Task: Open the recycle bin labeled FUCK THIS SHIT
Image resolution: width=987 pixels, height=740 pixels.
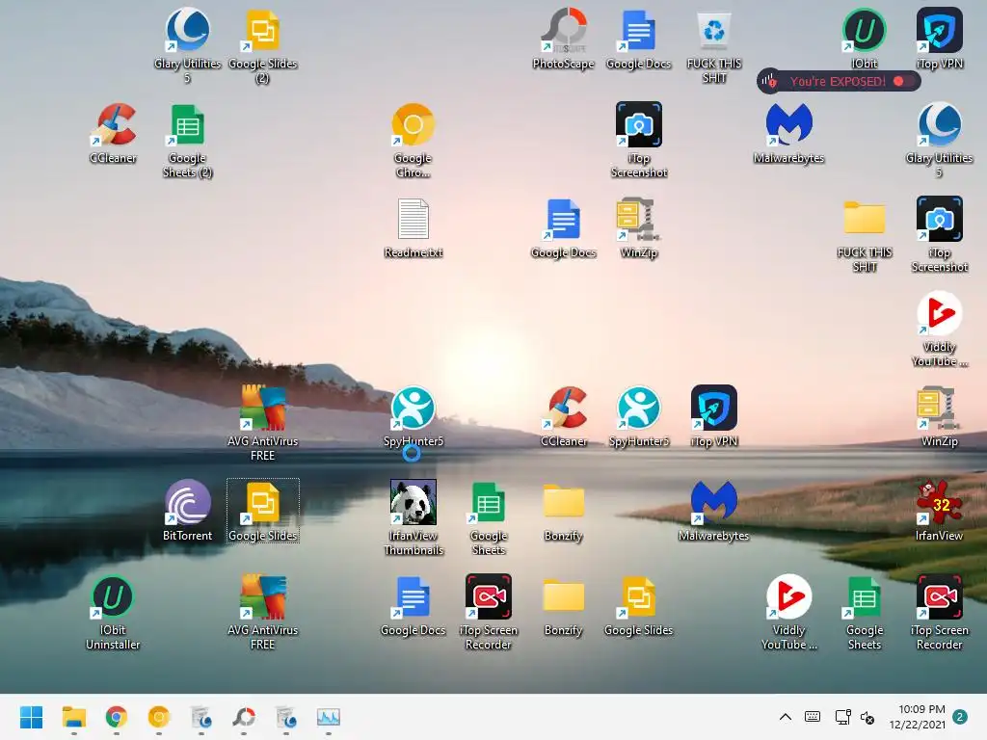Action: [x=714, y=45]
